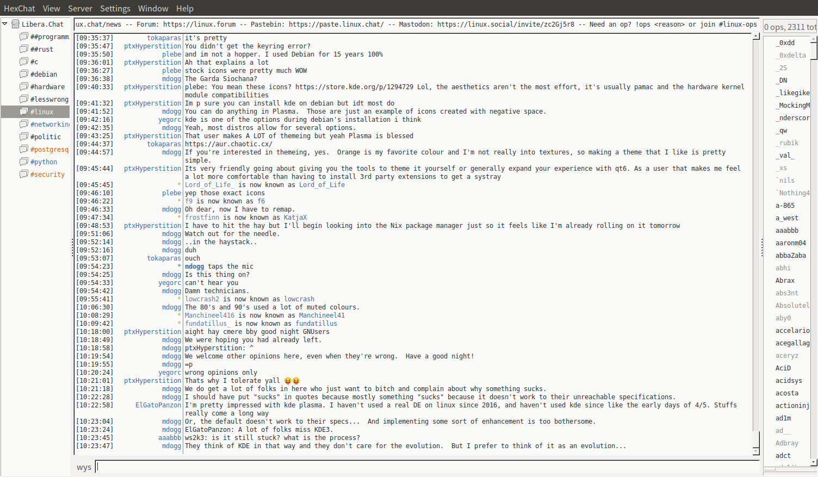Image resolution: width=818 pixels, height=477 pixels.
Task: Open the Server menu
Action: (80, 8)
